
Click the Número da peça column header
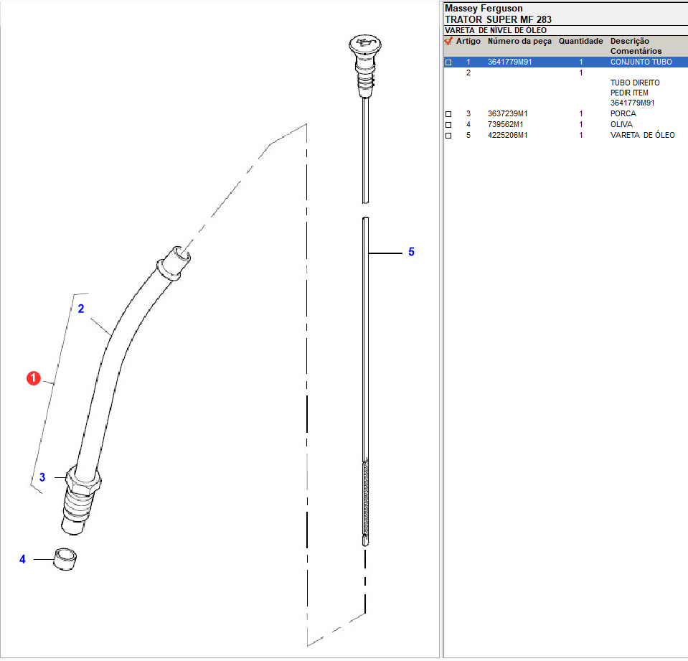[x=519, y=42]
